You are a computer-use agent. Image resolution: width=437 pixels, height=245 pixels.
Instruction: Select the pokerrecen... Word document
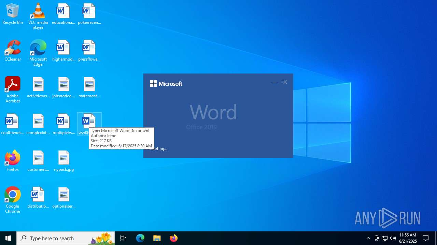pos(89,14)
